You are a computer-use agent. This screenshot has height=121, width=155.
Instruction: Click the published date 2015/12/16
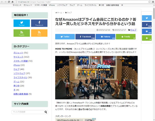coord(104,30)
